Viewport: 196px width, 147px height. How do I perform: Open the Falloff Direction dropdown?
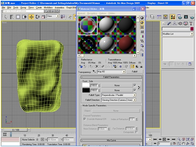(x=135, y=100)
